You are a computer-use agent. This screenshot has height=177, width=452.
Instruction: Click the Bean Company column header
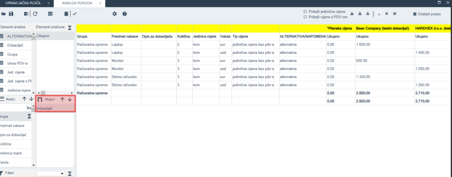pos(383,29)
